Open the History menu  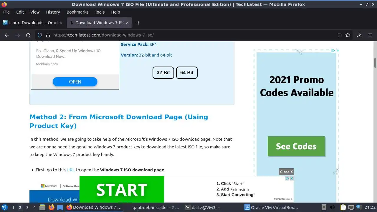coord(53,12)
